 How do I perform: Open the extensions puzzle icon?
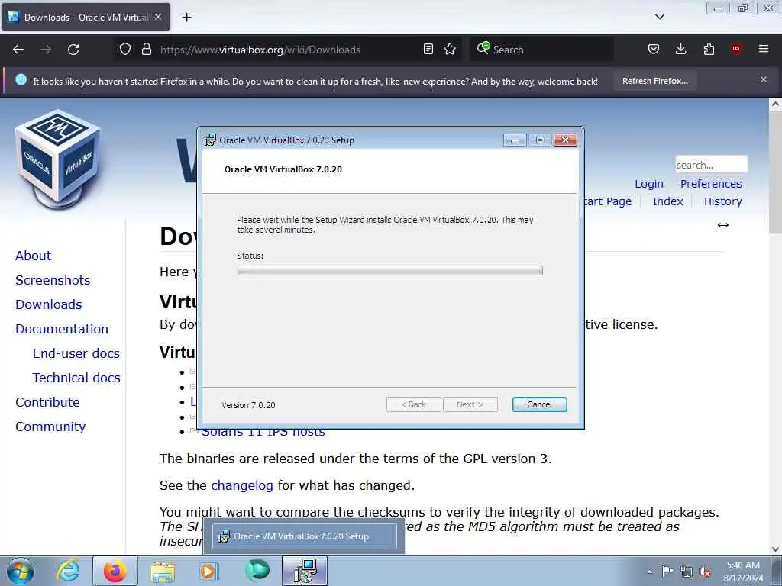709,50
